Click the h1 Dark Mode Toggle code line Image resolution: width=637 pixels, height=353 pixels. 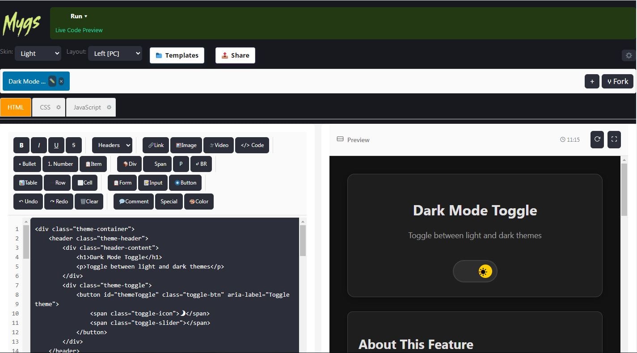click(x=119, y=257)
